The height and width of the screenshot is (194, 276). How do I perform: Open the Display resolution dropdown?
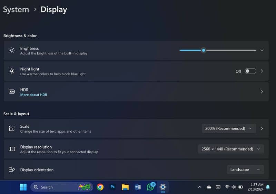(x=231, y=149)
